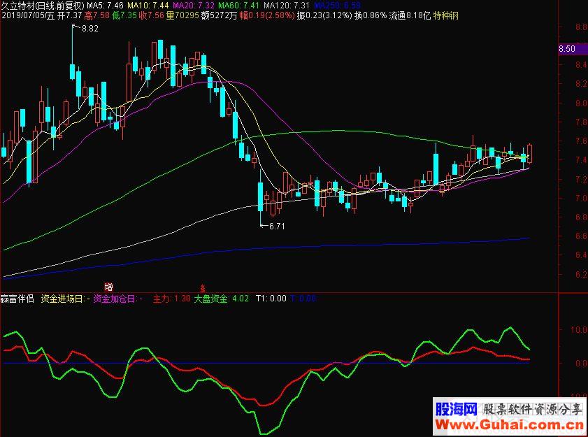Screen dimensions: 588x437
Task: Click the 8.82 high price annotation
Action: 90,29
